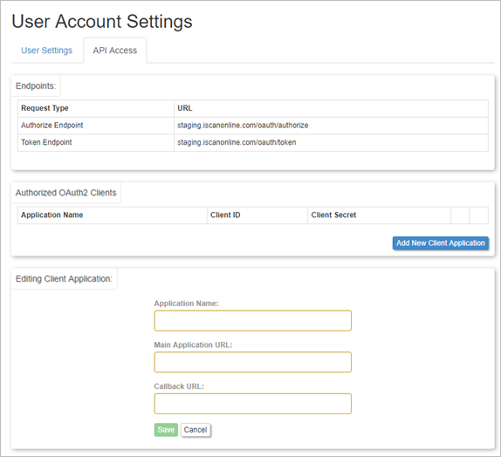Select the API Access tab
The height and width of the screenshot is (457, 501).
click(x=115, y=51)
